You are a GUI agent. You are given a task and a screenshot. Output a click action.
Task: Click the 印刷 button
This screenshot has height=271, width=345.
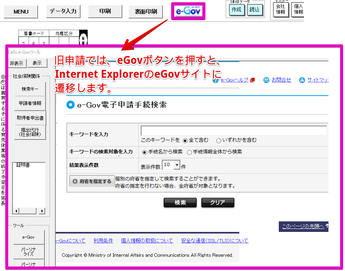tap(105, 11)
